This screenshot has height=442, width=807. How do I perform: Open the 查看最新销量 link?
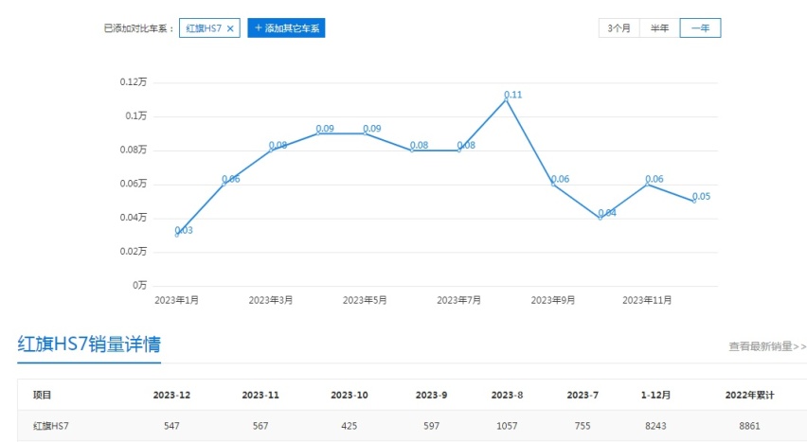pyautogui.click(x=767, y=346)
